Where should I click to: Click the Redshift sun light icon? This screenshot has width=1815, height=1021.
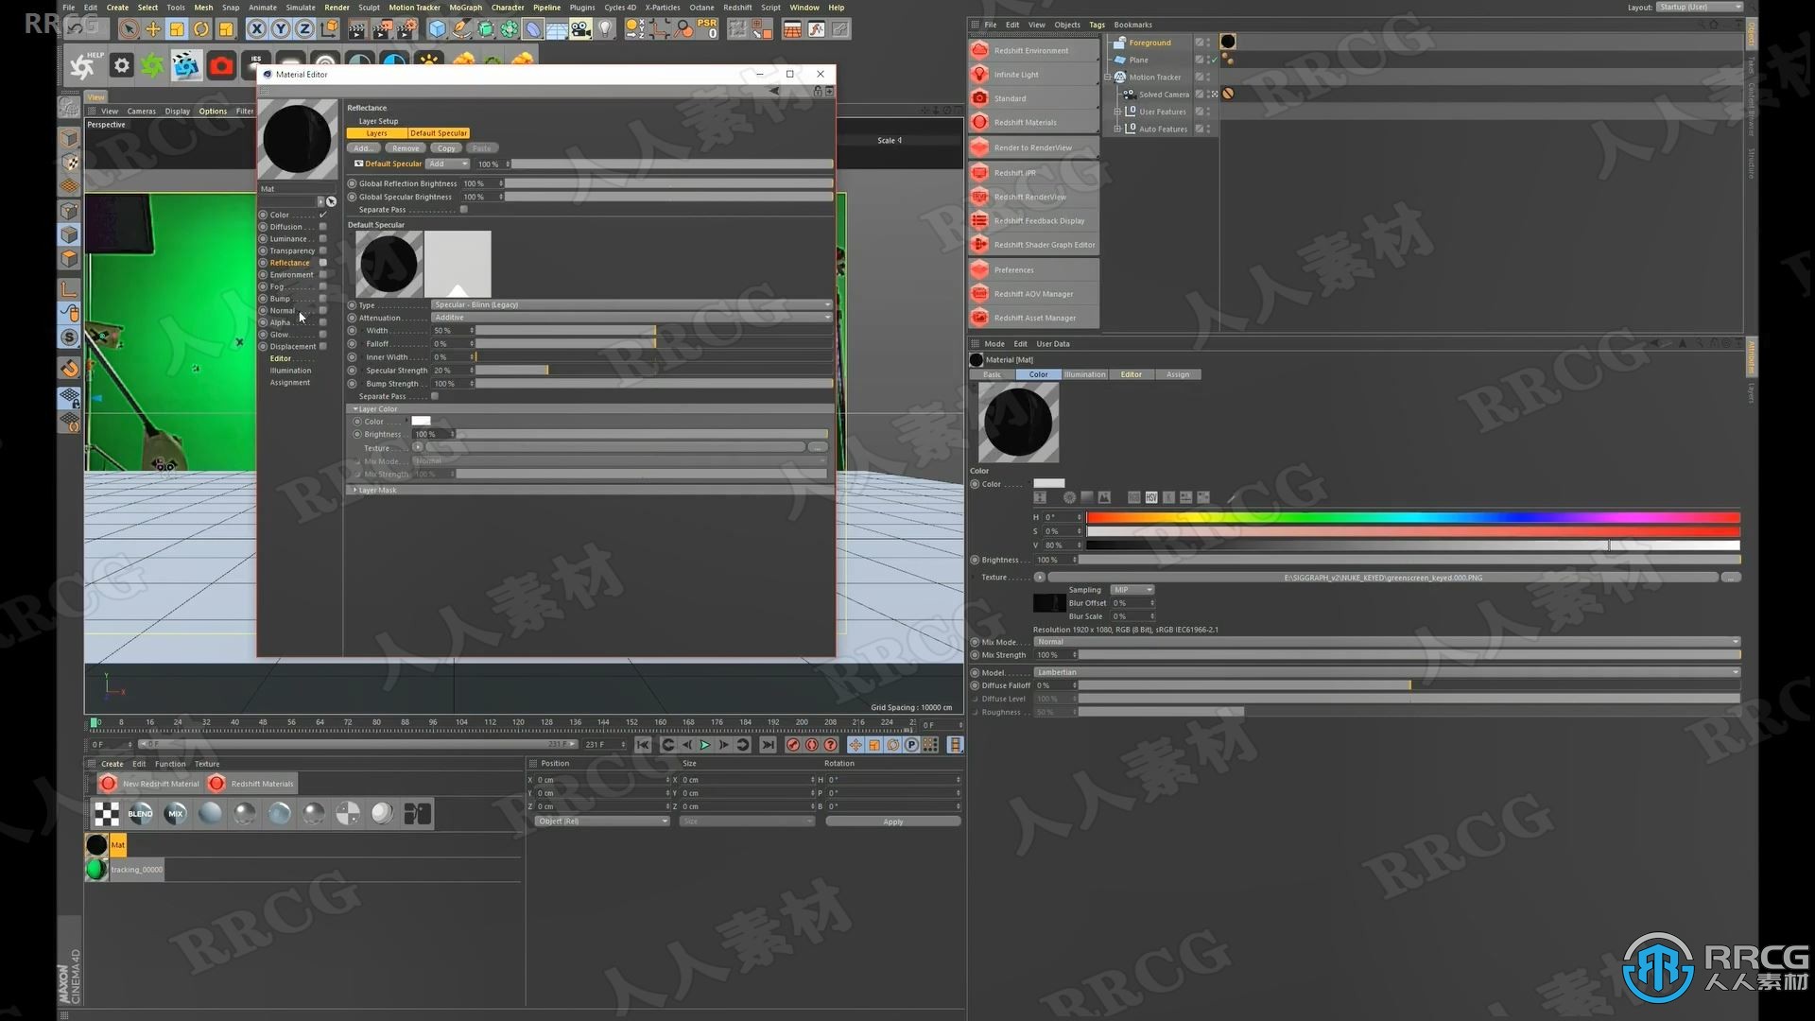tap(429, 61)
